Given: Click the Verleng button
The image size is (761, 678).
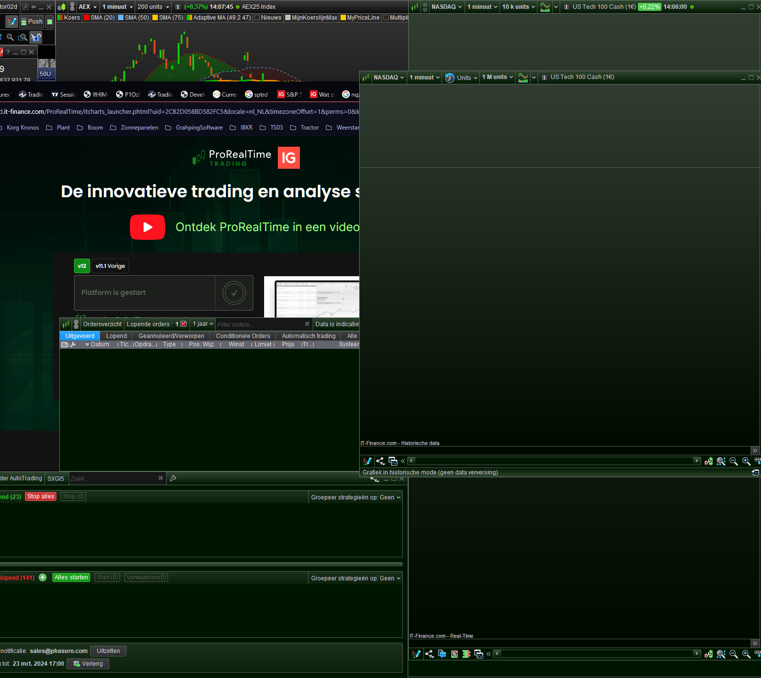Looking at the screenshot, I should click(88, 664).
